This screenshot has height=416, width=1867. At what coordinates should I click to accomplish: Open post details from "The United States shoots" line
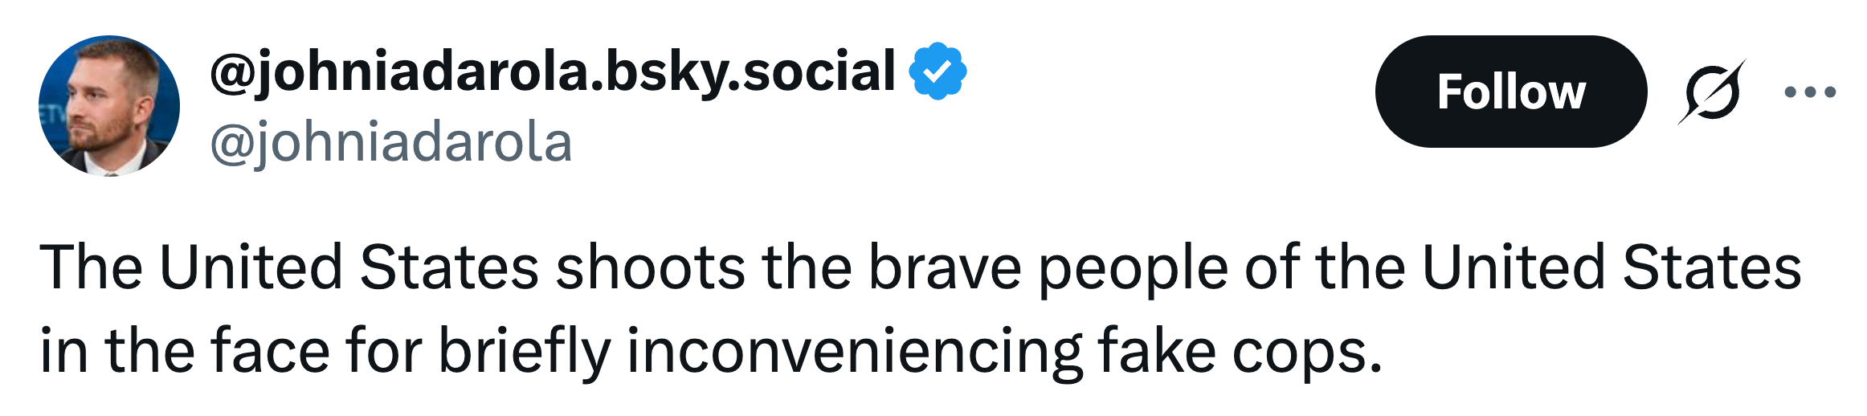coord(919,267)
